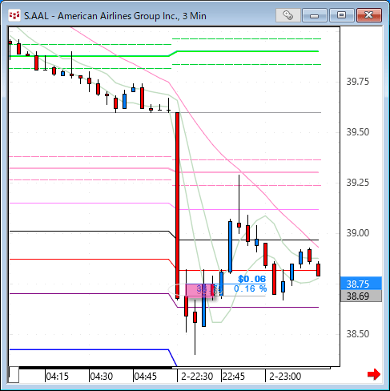
Task: Click the pink order marker box
Action: click(x=199, y=290)
